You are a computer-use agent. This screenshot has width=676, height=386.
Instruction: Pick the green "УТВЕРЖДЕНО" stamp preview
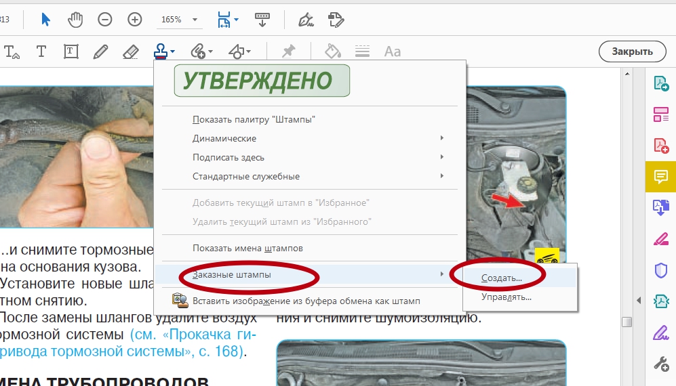(262, 81)
